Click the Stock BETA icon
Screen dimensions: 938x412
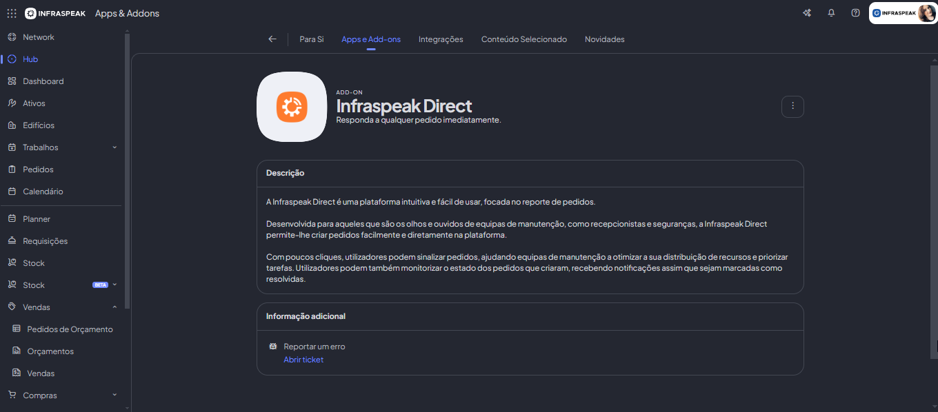[12, 285]
